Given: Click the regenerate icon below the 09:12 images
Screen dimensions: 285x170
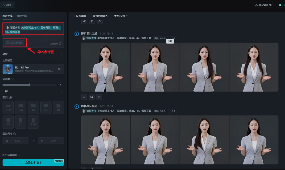Looking at the screenshot, I should [x=92, y=97].
